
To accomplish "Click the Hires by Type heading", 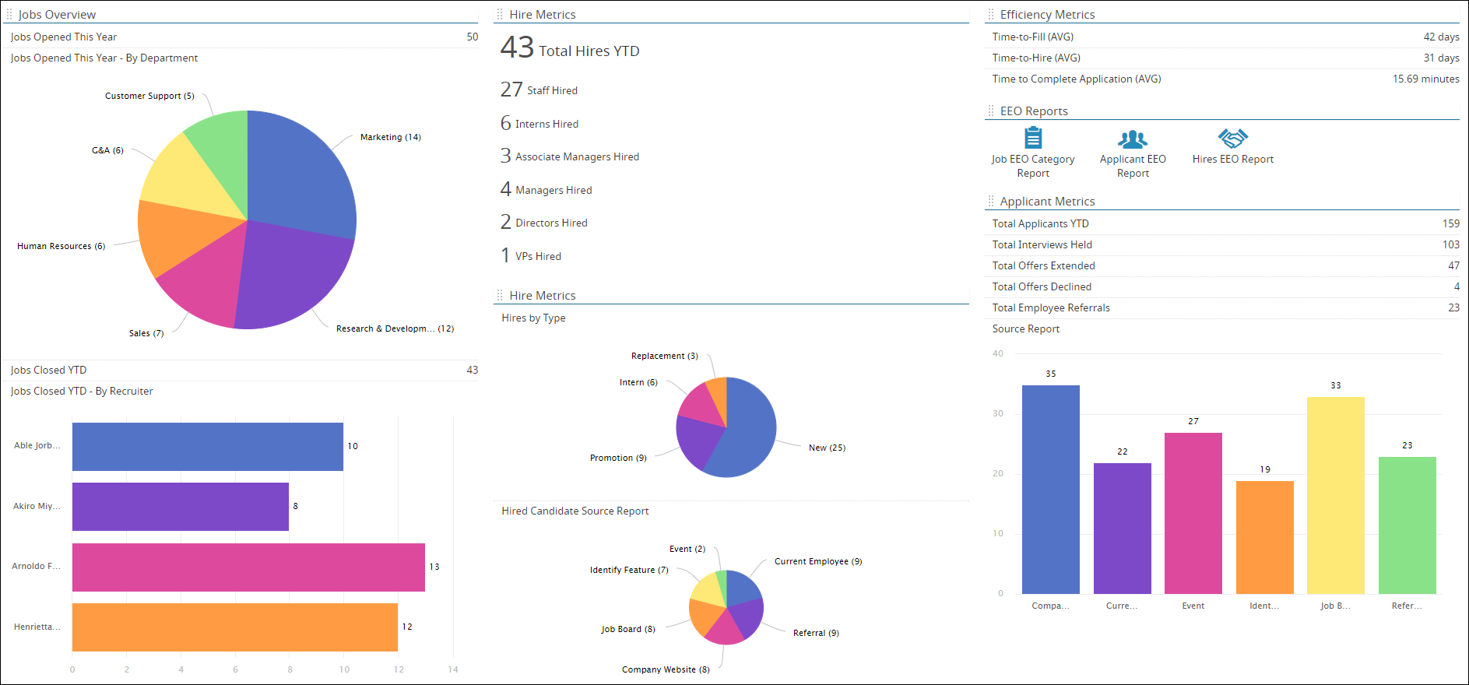I will pos(533,318).
